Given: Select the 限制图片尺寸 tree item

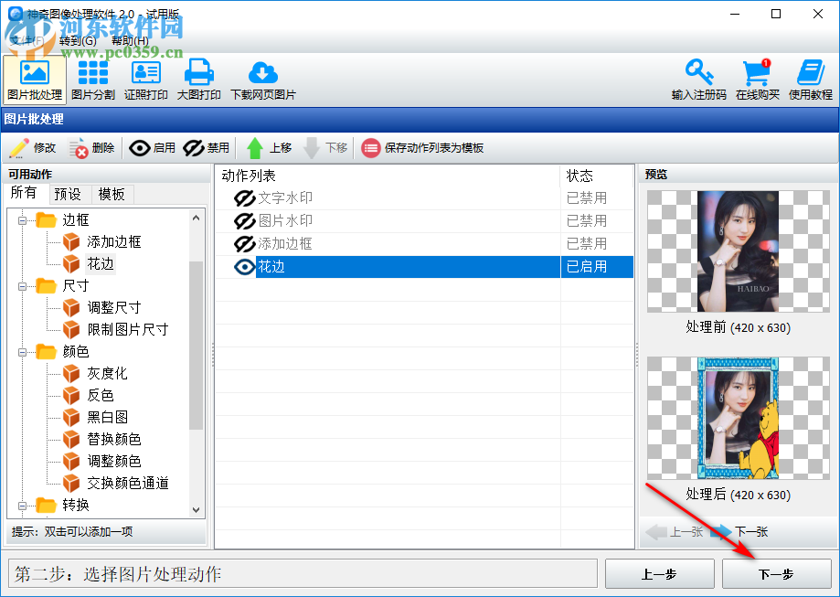Looking at the screenshot, I should [127, 329].
